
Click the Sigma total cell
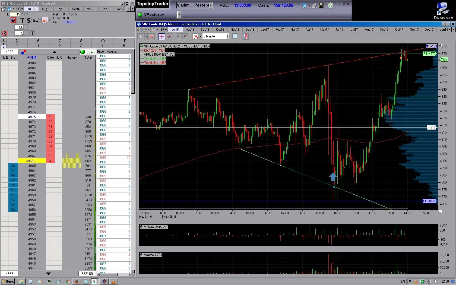(x=17, y=41)
